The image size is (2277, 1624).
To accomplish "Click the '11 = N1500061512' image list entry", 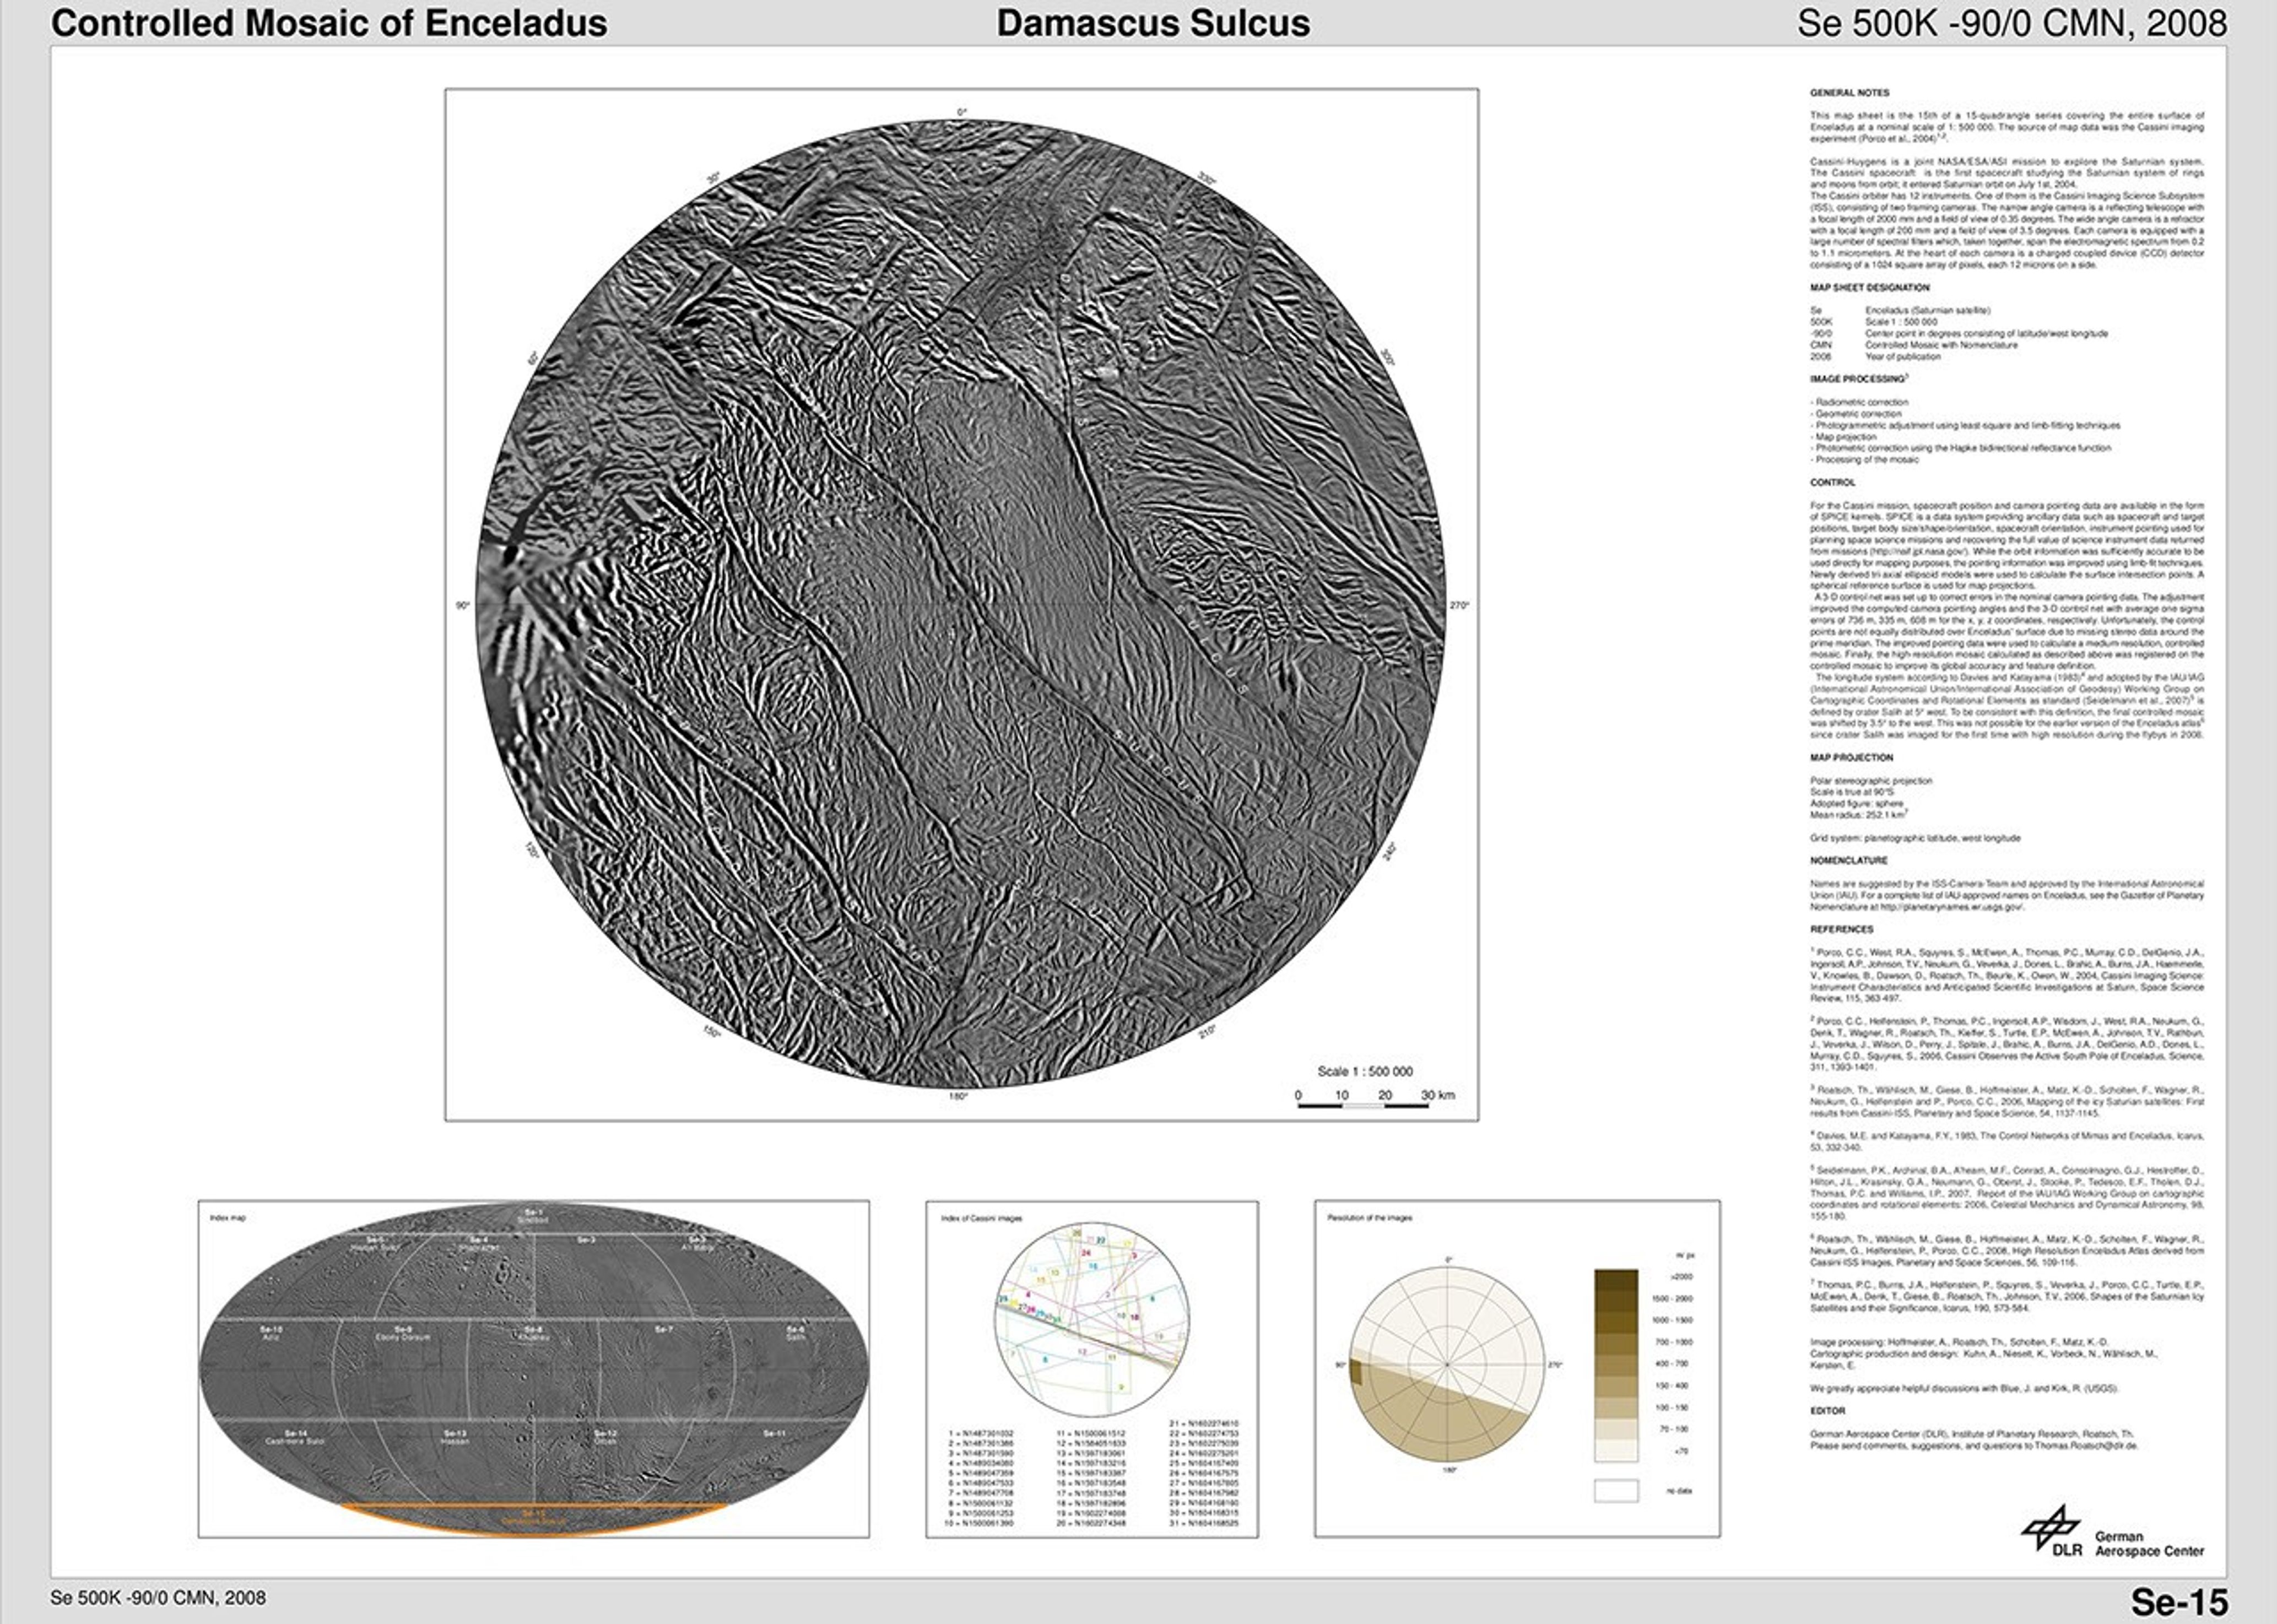I will 1091,1433.
